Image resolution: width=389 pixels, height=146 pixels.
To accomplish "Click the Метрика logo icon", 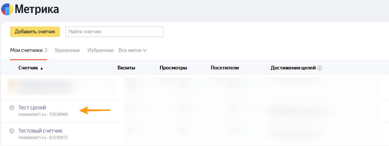I will click(7, 10).
